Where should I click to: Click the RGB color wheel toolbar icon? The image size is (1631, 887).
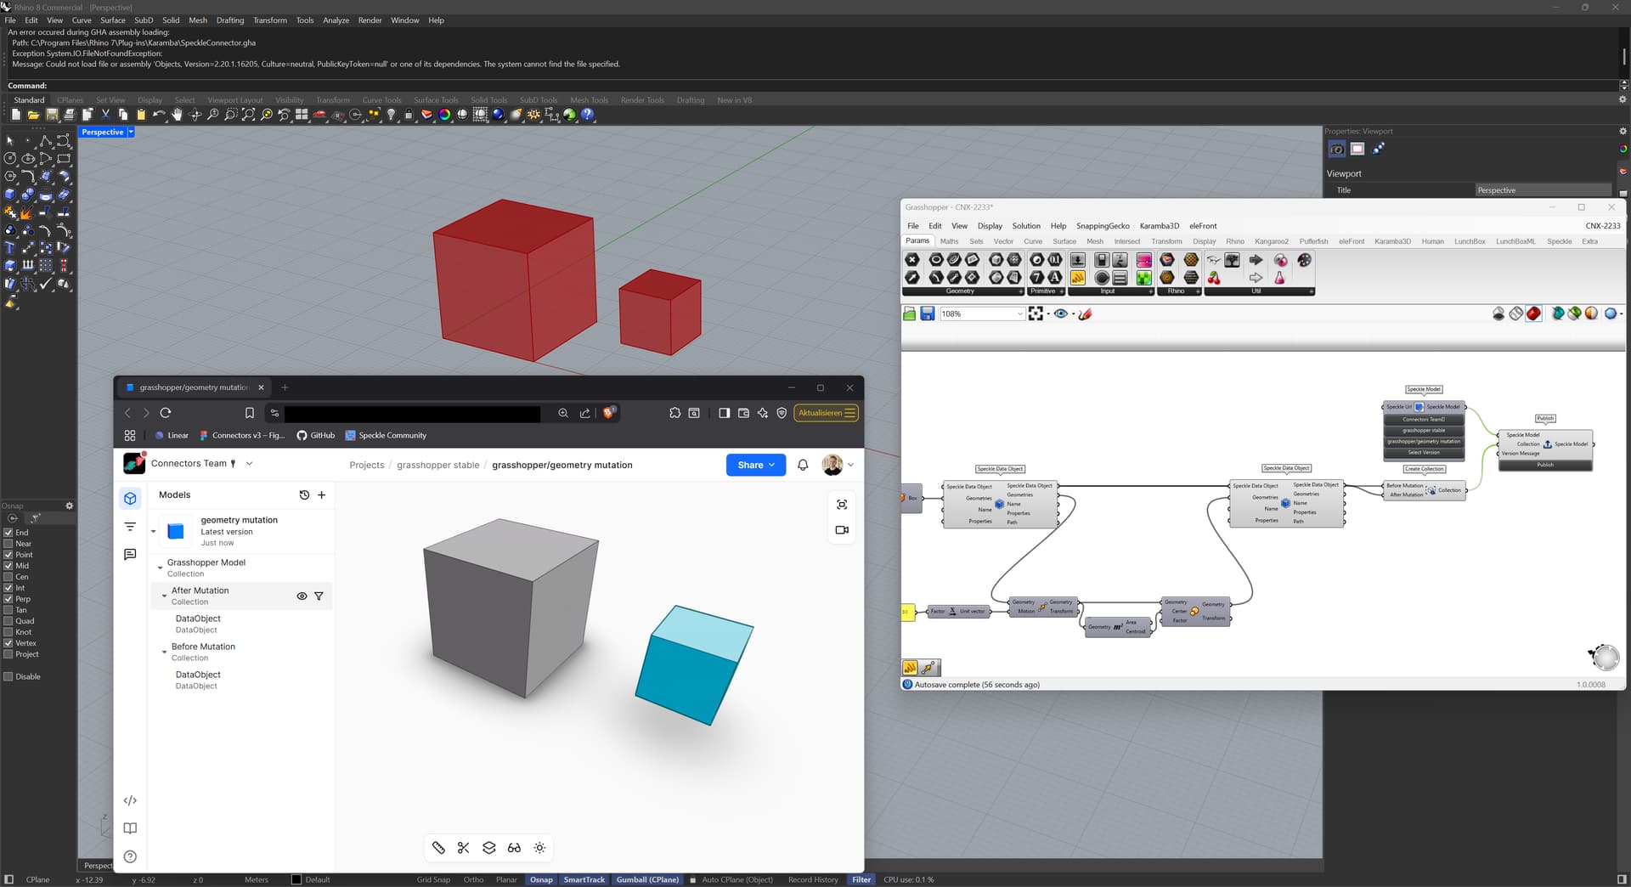(x=444, y=115)
